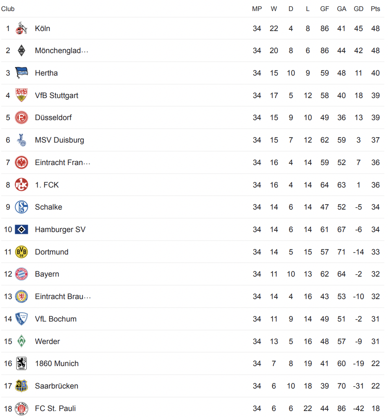Image resolution: width=388 pixels, height=420 pixels.
Task: Click the Köln club crest icon
Action: pyautogui.click(x=21, y=28)
